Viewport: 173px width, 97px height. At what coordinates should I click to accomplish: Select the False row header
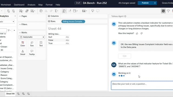click(x=51, y=40)
